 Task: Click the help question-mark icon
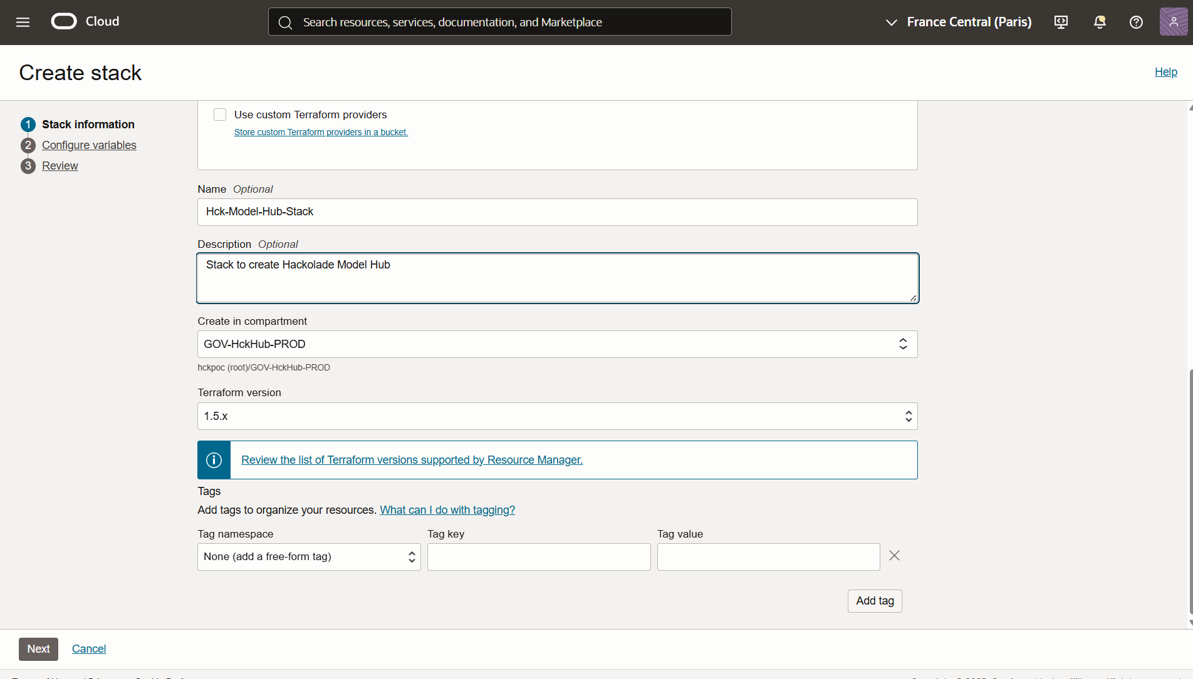point(1136,22)
